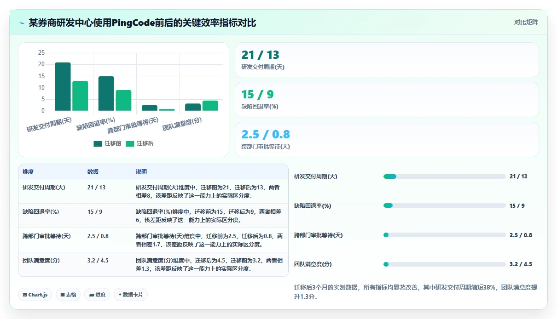Image resolution: width=557 pixels, height=319 pixels.
Task: Click the 缺陷回退率(%) progress bar
Action: (445, 205)
